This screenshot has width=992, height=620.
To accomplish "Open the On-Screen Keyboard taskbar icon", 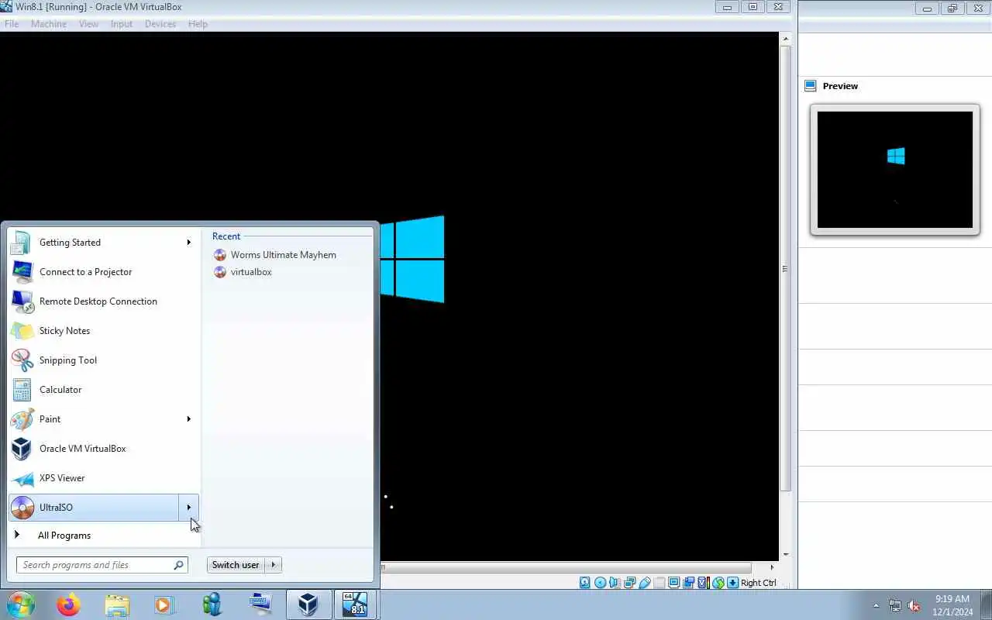I will tap(260, 604).
